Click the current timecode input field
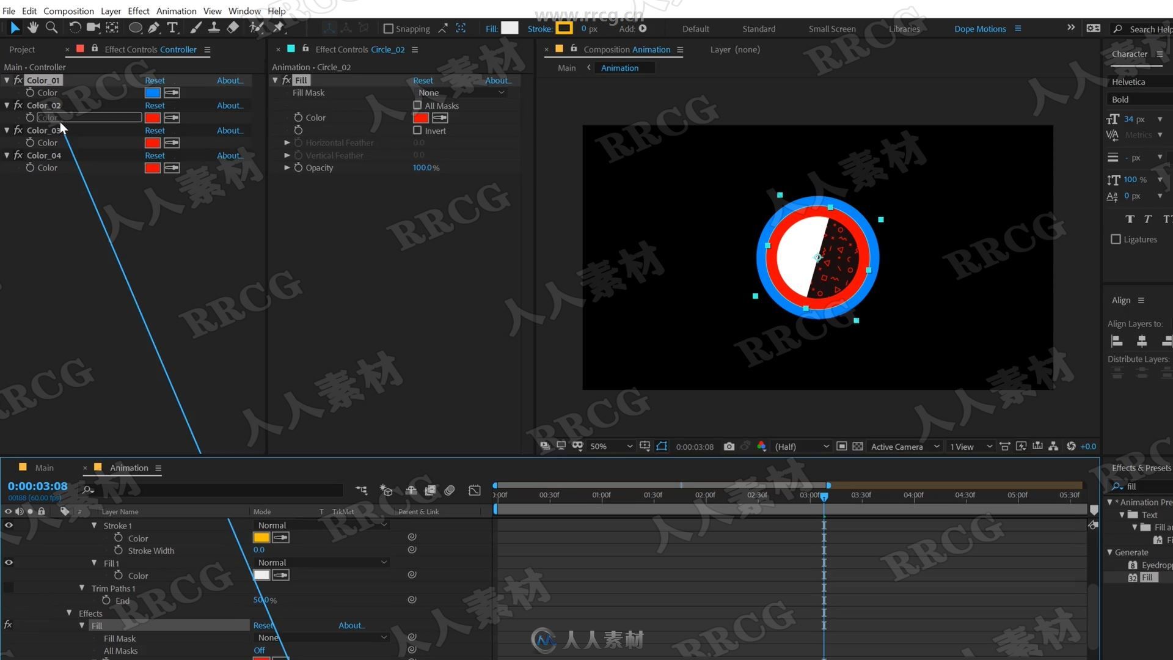1173x660 pixels. [37, 486]
